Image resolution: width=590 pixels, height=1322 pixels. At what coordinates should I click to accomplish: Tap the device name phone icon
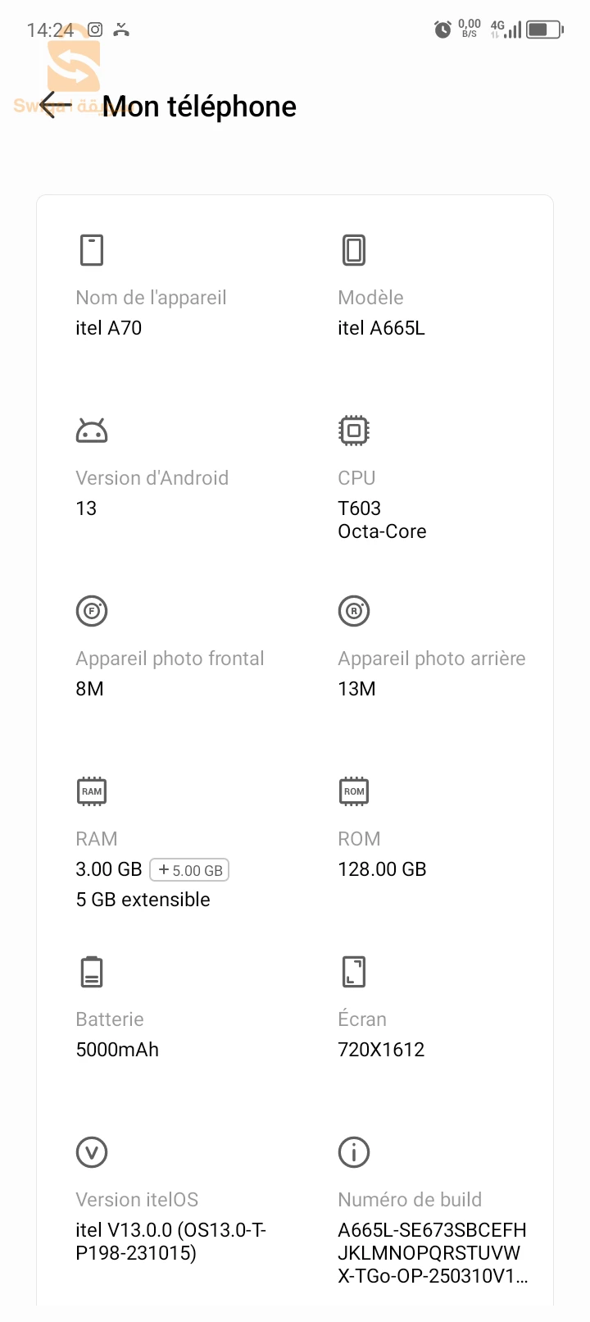[92, 250]
